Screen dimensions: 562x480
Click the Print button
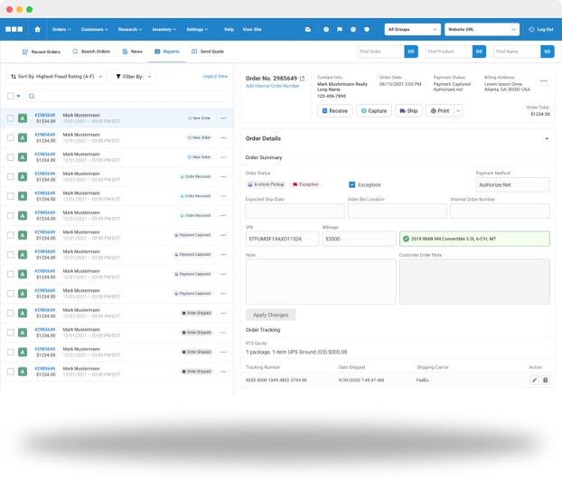pos(440,111)
